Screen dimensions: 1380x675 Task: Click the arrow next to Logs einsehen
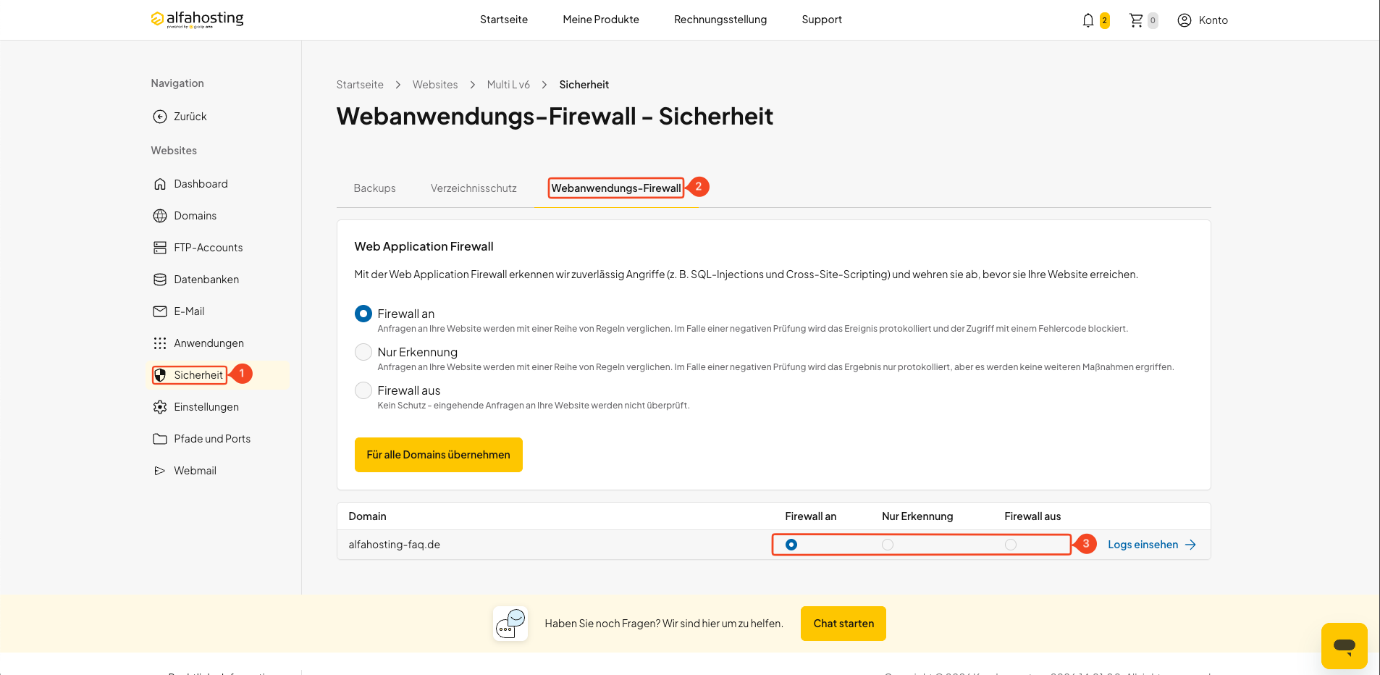coord(1190,545)
